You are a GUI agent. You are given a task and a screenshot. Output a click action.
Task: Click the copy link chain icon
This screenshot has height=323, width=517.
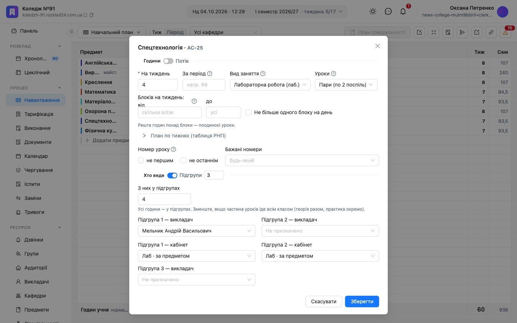coord(491,32)
